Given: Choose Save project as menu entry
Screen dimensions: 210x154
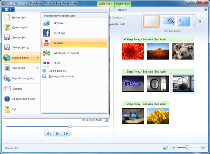Looking at the screenshot, I should pyautogui.click(x=21, y=47).
